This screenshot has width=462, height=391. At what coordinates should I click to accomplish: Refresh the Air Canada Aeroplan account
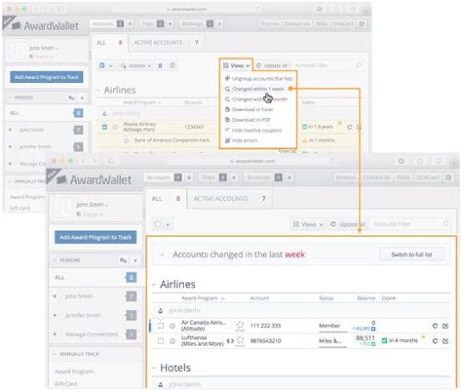[x=435, y=326]
